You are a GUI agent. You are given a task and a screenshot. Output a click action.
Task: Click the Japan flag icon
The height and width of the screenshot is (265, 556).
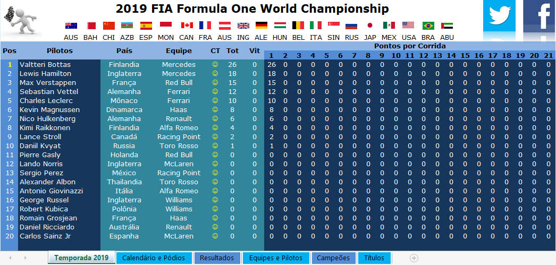tap(370, 25)
